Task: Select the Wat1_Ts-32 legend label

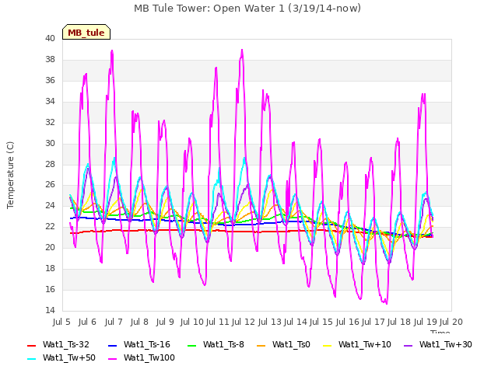Action: (x=65, y=345)
